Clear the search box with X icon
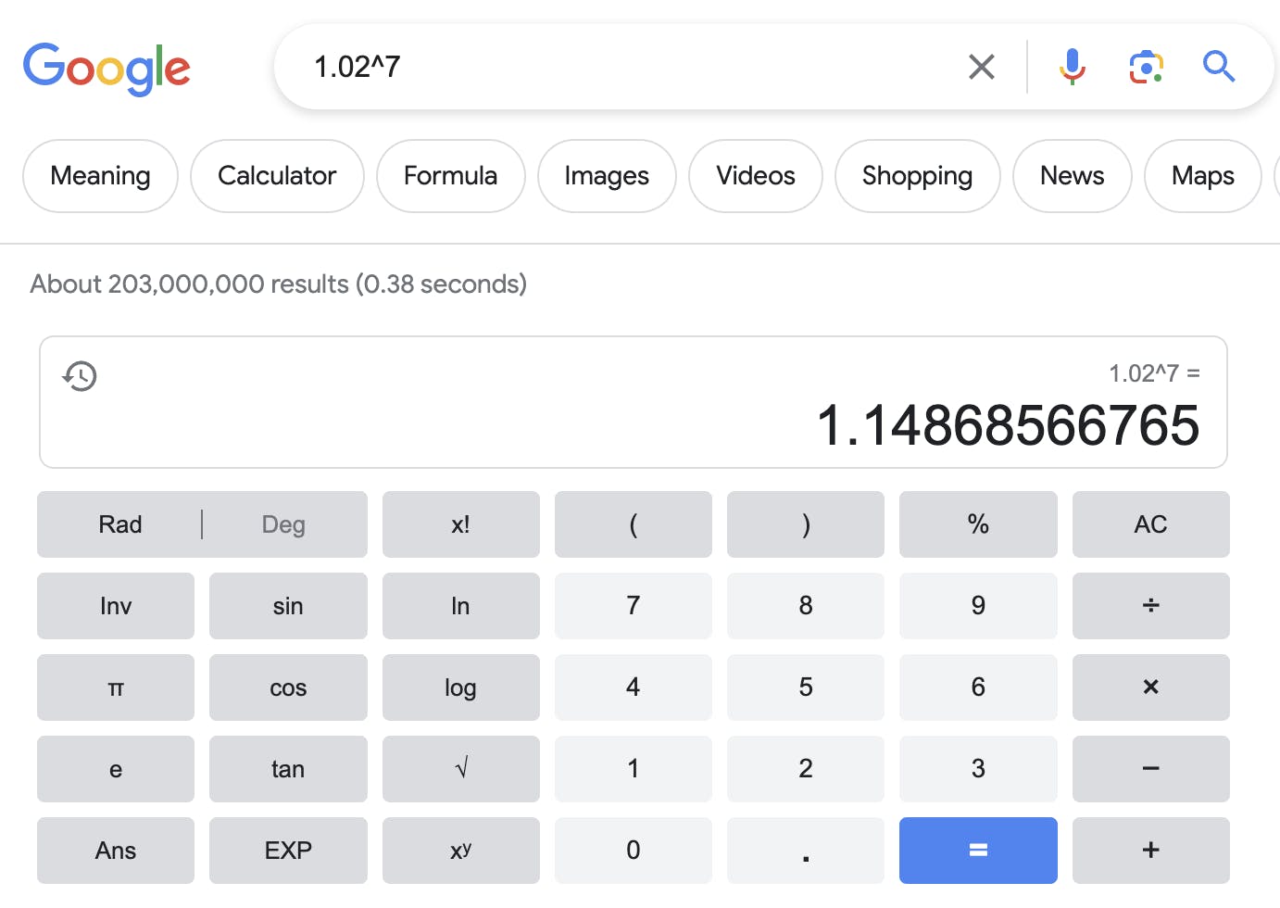This screenshot has width=1280, height=908. point(981,67)
